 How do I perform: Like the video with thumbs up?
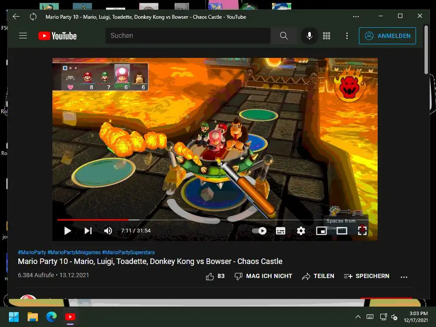(215, 276)
